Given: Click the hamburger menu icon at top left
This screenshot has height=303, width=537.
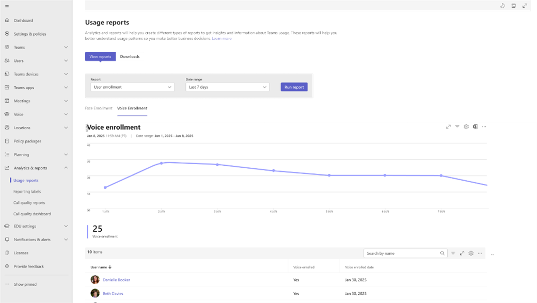Looking at the screenshot, I should tap(7, 6).
